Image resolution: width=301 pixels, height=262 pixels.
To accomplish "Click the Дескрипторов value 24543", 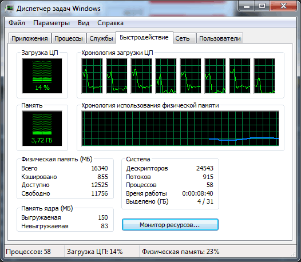I will tap(205, 168).
